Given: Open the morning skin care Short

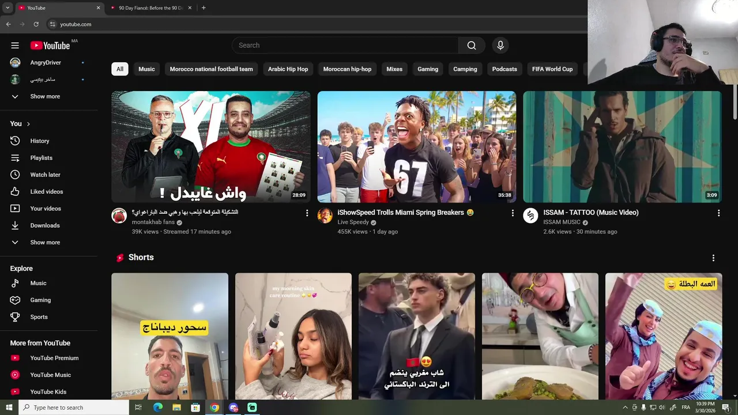Looking at the screenshot, I should (x=293, y=337).
